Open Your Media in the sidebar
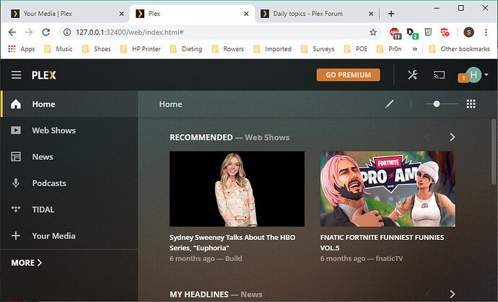498x302 pixels. [x=69, y=236]
